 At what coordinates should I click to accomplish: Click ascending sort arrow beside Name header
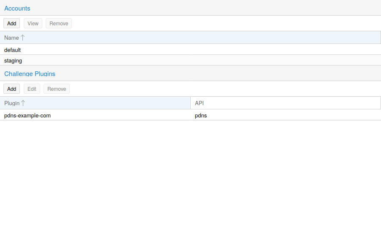pyautogui.click(x=23, y=38)
